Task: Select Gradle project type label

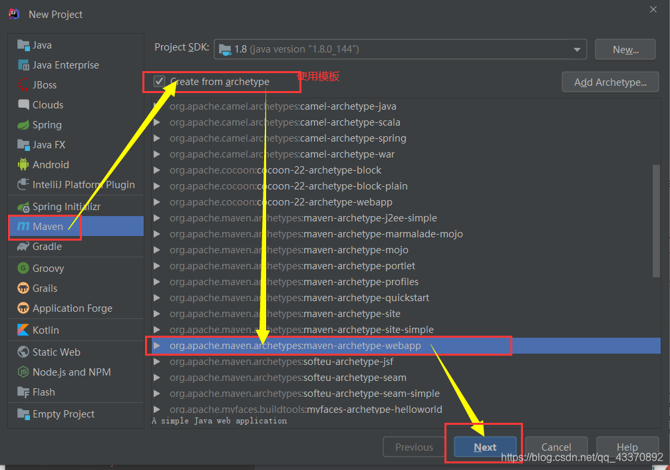Action: click(47, 247)
